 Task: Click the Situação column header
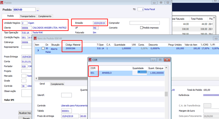55,45
